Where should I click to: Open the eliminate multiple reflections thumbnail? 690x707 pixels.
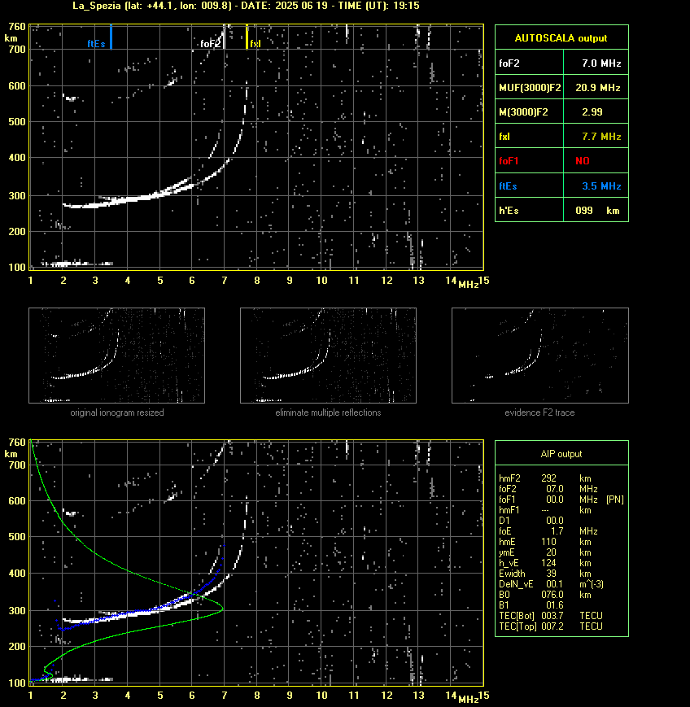tap(328, 356)
